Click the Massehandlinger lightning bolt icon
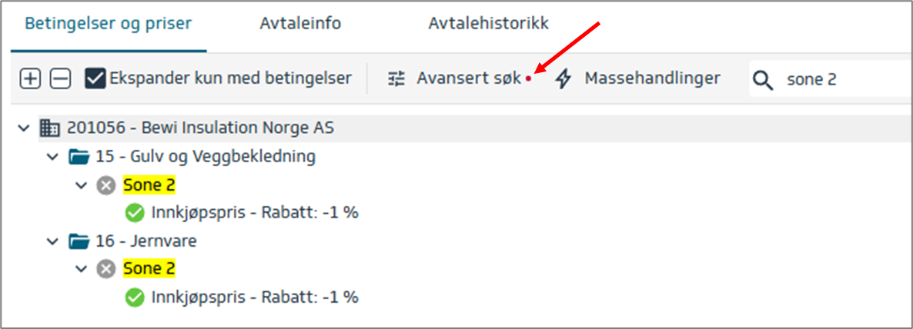 [564, 78]
